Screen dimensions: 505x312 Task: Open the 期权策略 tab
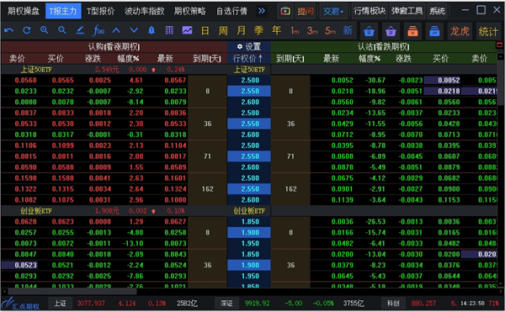click(189, 11)
